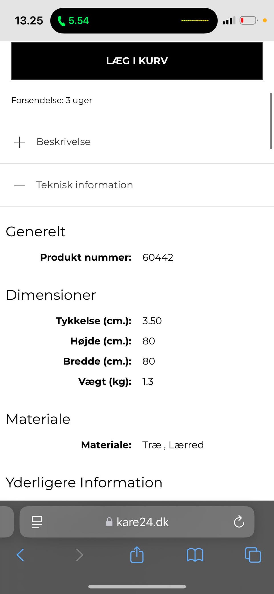The image size is (274, 594).
Task: Tap the 13.25 status bar clock
Action: [x=29, y=21]
